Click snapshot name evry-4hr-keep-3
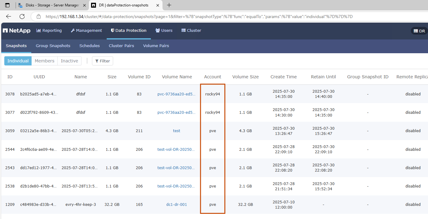 click(x=81, y=204)
